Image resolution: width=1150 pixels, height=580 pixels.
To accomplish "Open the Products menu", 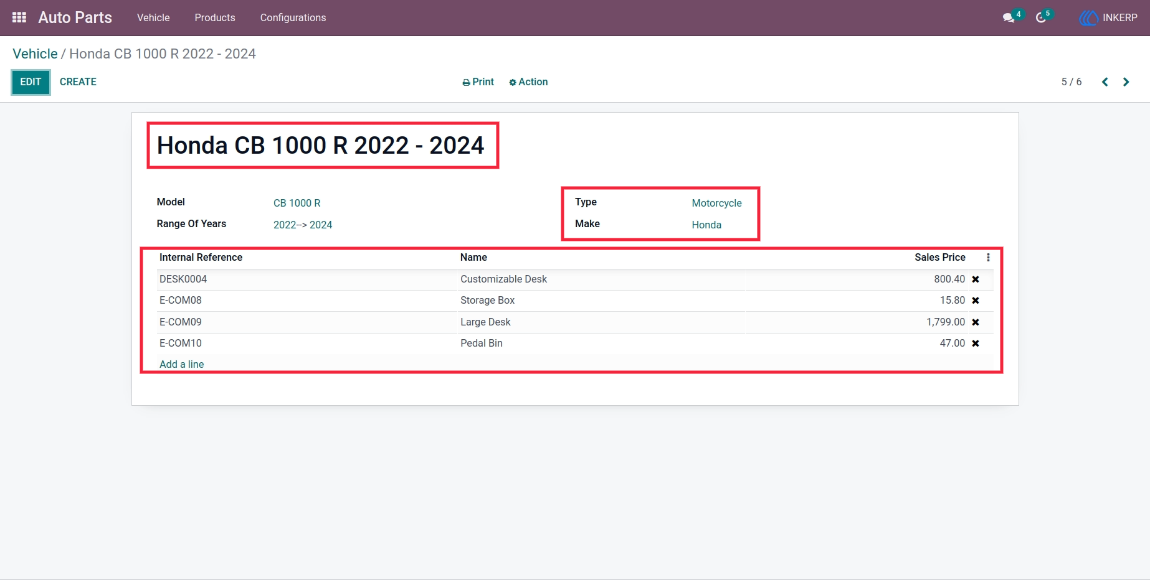I will (215, 17).
